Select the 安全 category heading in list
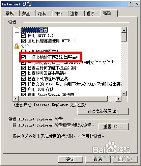 [x=25, y=46]
